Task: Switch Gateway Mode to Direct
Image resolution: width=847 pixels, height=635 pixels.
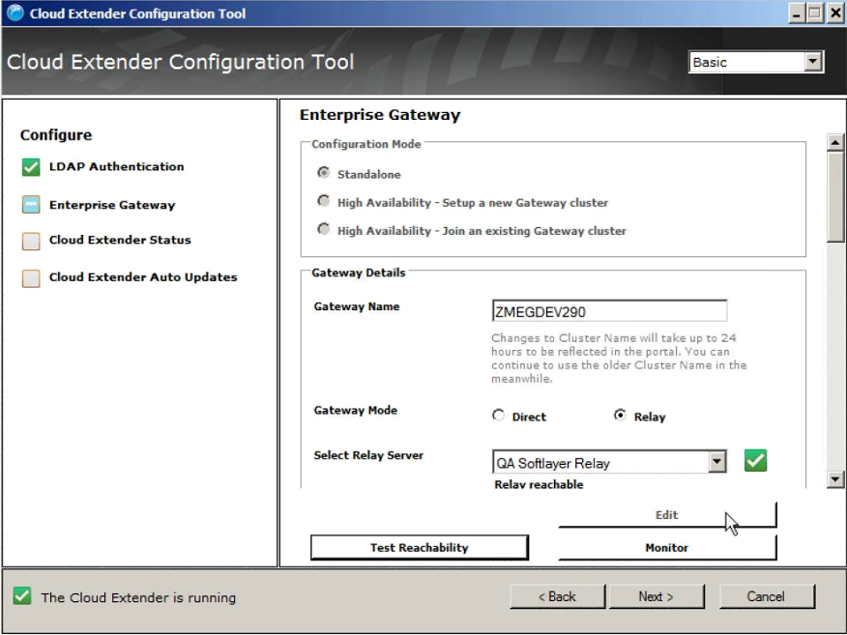Action: click(x=498, y=415)
